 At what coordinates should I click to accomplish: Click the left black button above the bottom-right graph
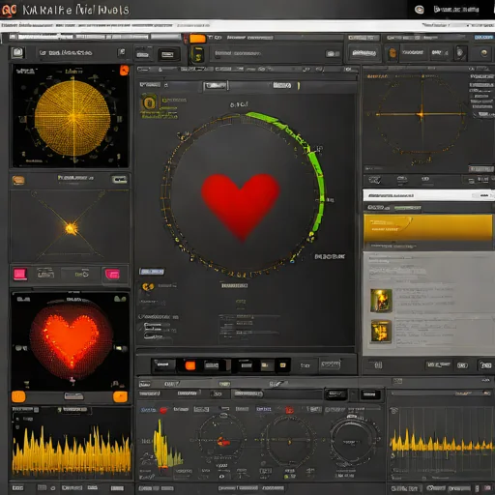tap(335, 394)
